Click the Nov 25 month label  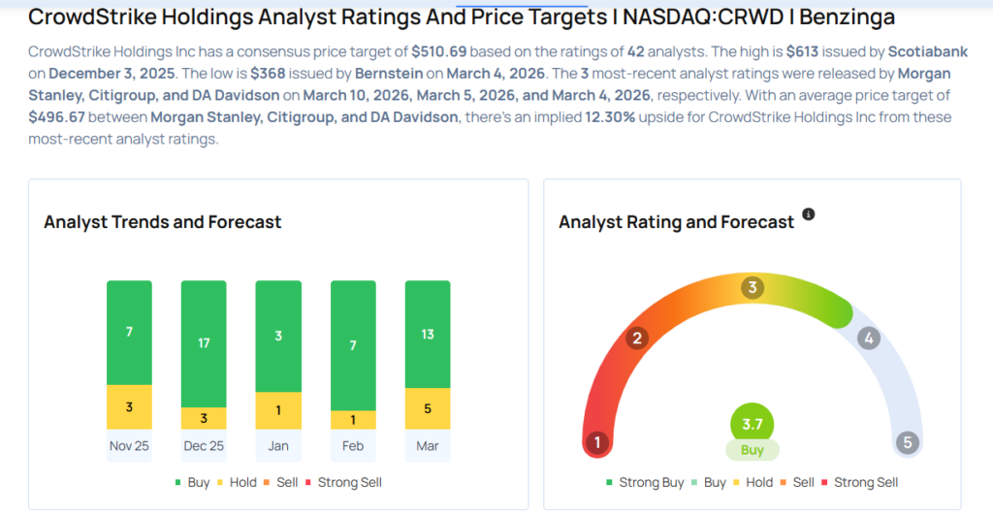[129, 446]
